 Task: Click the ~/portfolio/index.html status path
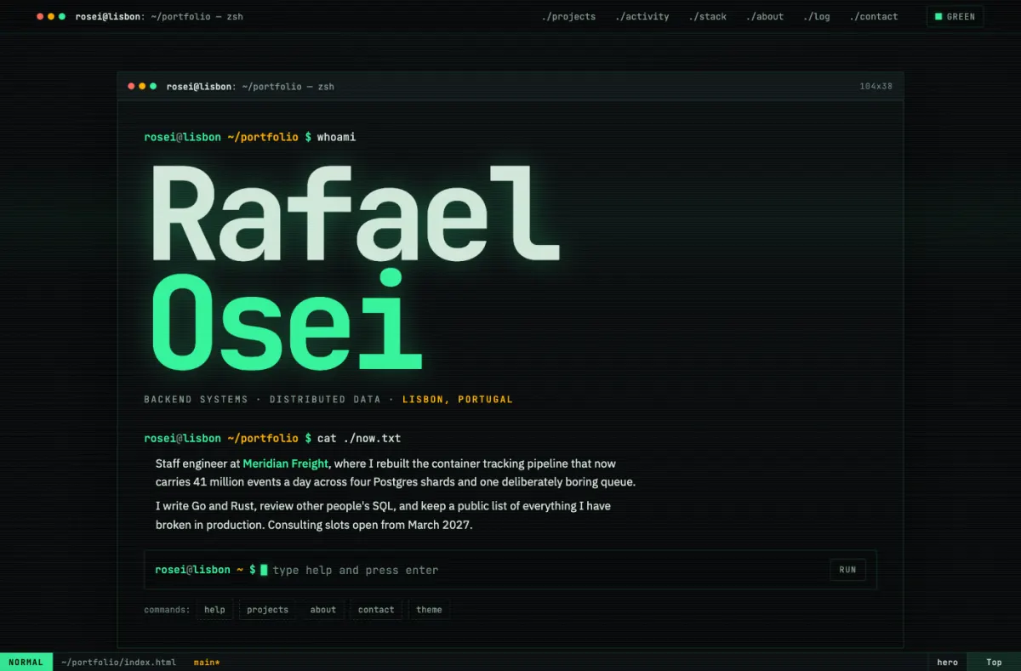[118, 662]
